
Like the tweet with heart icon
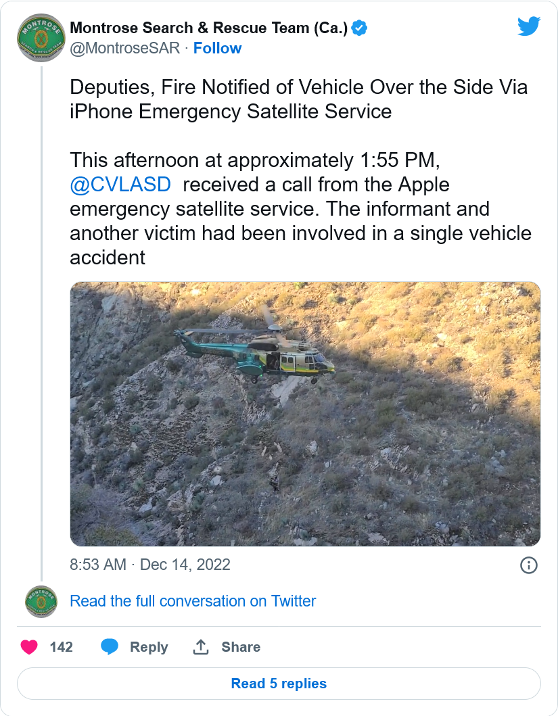coord(29,647)
